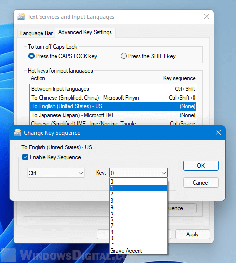Image resolution: width=236 pixels, height=263 pixels.
Task: Select To English (United States) - US row
Action: (x=113, y=106)
